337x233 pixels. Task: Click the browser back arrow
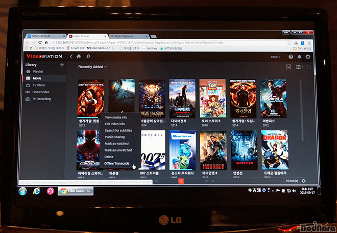(27, 42)
